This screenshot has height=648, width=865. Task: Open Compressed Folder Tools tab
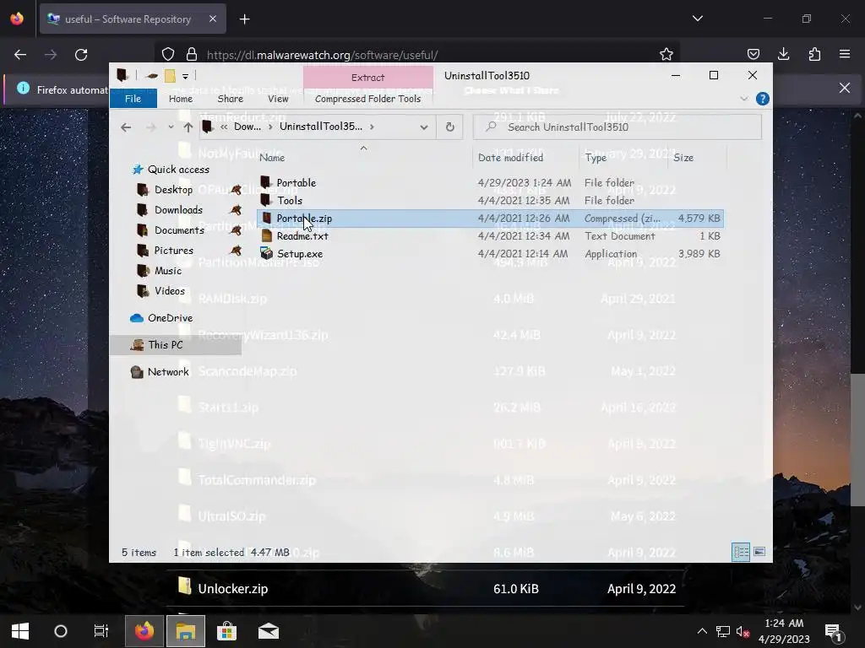368,99
